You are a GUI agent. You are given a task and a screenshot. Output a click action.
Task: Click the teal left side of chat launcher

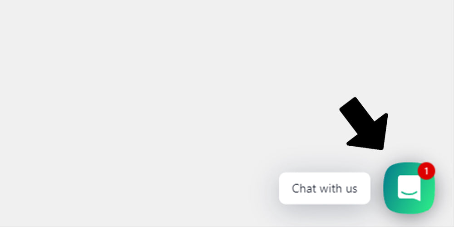tap(390, 188)
